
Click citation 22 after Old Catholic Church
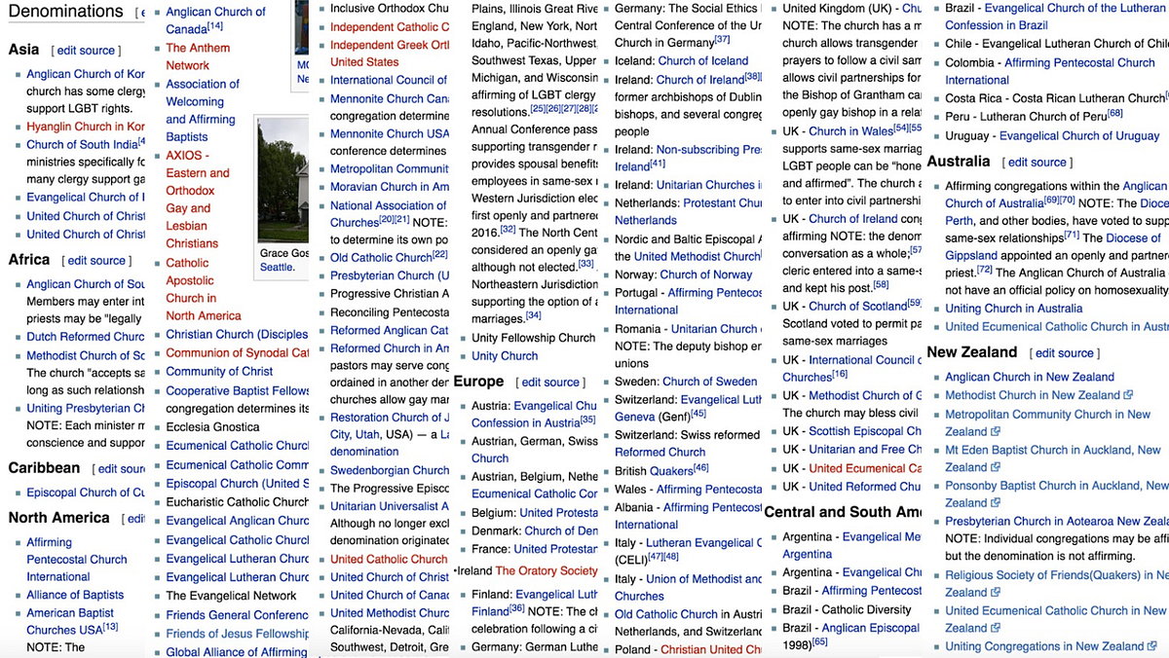pyautogui.click(x=440, y=255)
